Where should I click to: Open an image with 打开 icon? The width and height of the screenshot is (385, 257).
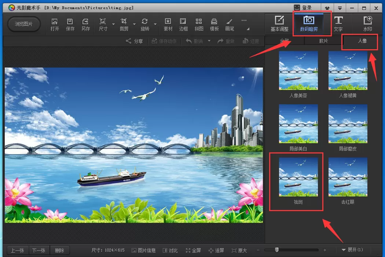pyautogui.click(x=55, y=25)
